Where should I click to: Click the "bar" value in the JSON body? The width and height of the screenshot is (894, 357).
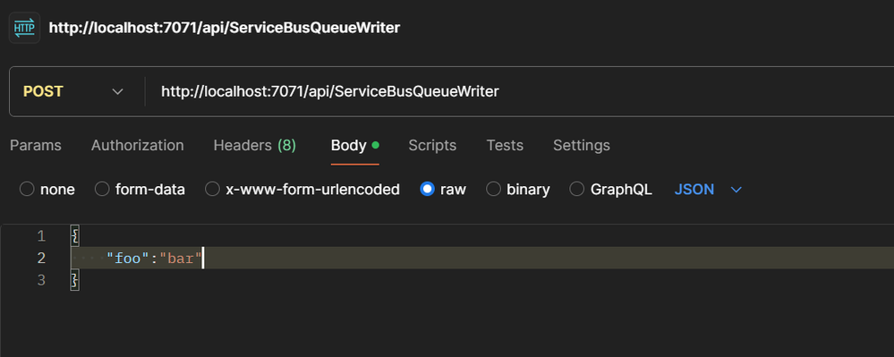[x=181, y=259]
